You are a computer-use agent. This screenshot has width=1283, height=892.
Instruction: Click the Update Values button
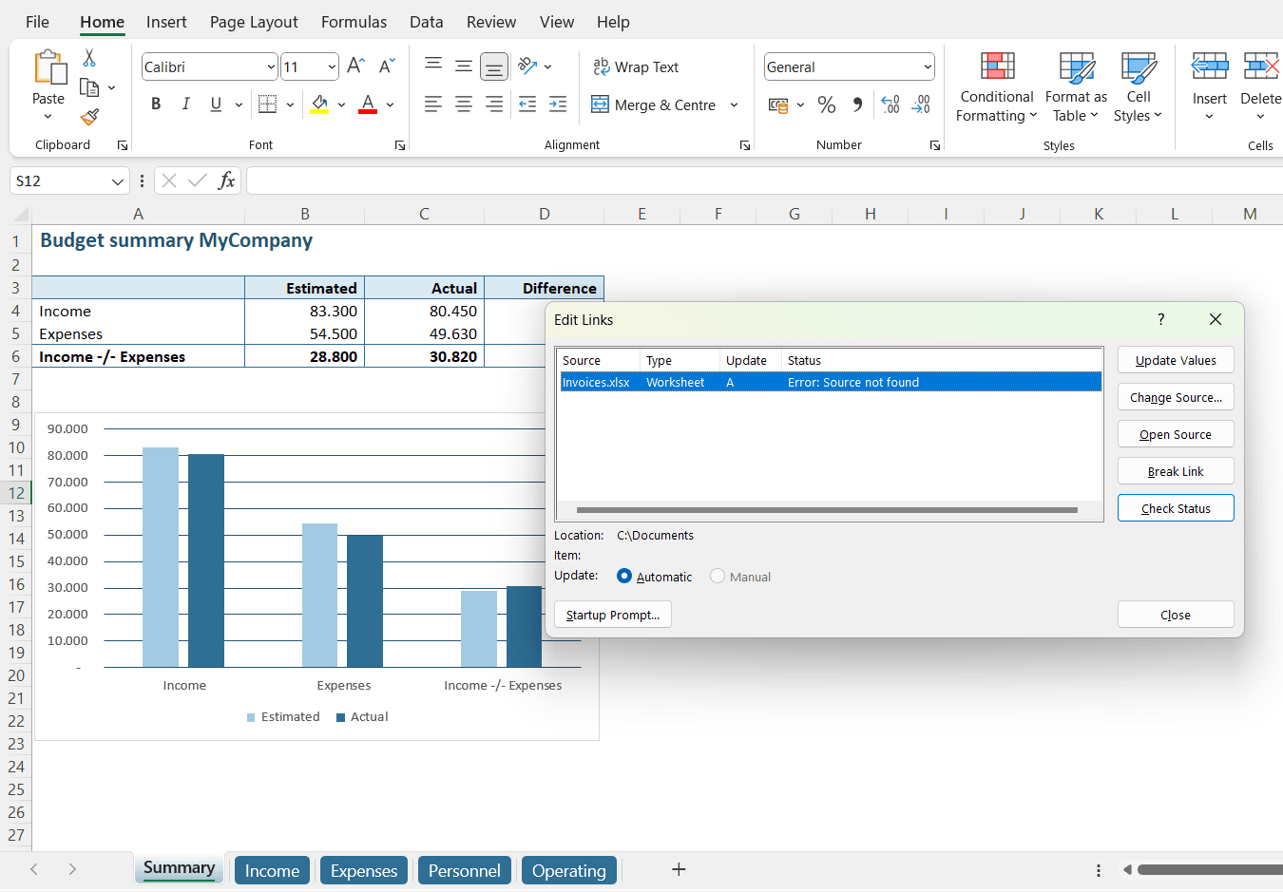1176,359
